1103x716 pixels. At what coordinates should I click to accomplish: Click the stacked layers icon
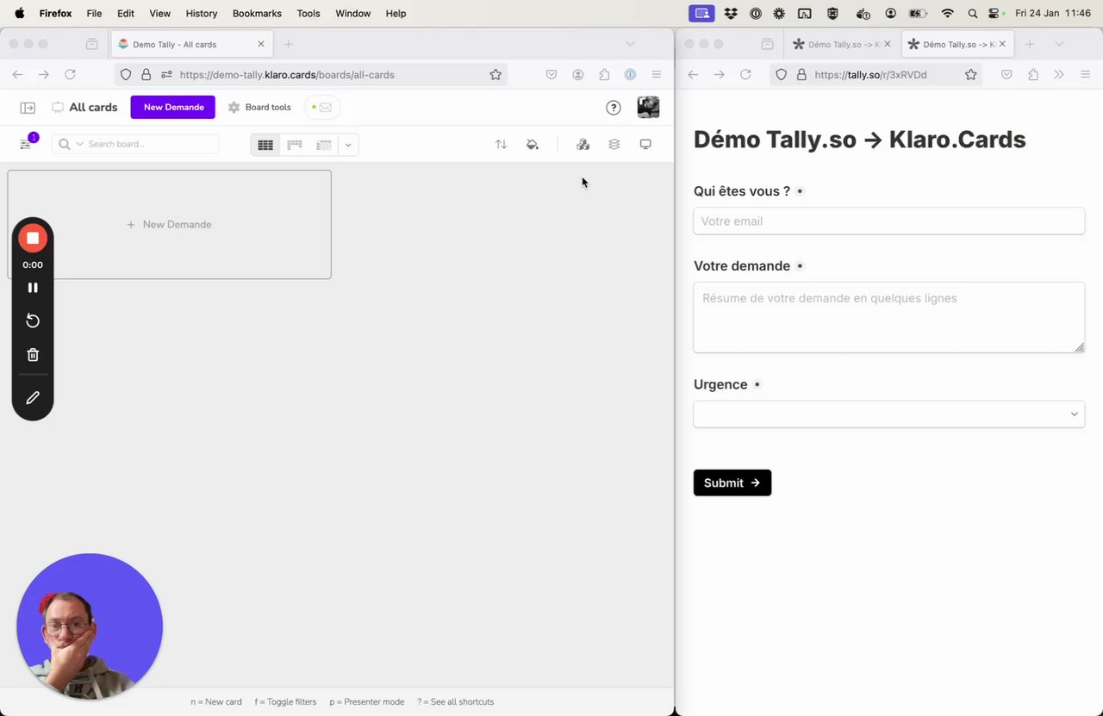[x=614, y=144]
